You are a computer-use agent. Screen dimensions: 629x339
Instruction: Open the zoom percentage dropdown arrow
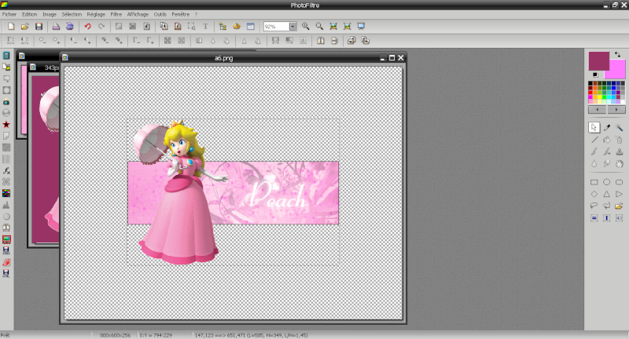(x=292, y=27)
